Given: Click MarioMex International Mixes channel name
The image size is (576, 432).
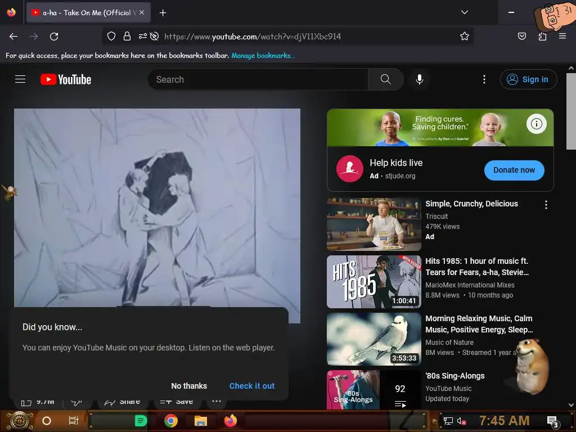Looking at the screenshot, I should (x=470, y=285).
